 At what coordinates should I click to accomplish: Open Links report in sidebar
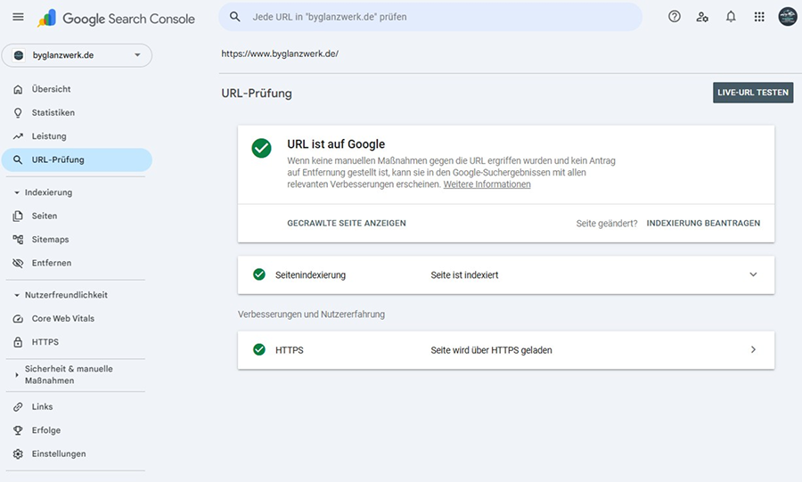pos(77,407)
